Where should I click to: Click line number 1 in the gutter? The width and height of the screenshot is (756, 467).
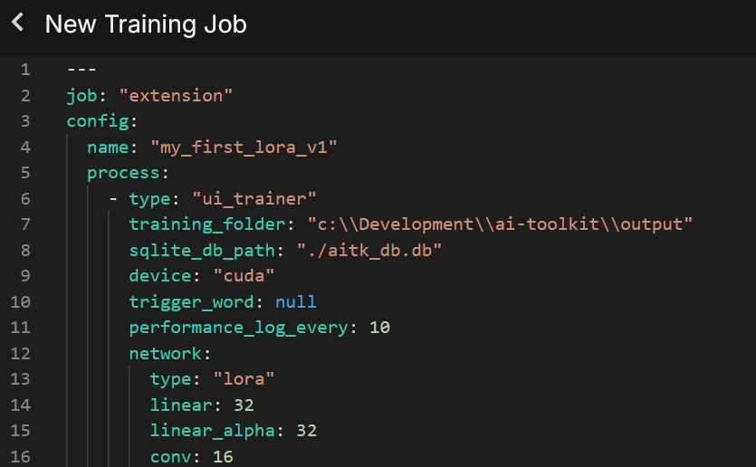tap(25, 70)
